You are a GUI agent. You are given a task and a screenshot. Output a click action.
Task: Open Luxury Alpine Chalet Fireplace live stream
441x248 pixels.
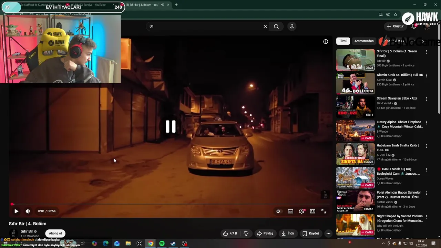coord(355,131)
